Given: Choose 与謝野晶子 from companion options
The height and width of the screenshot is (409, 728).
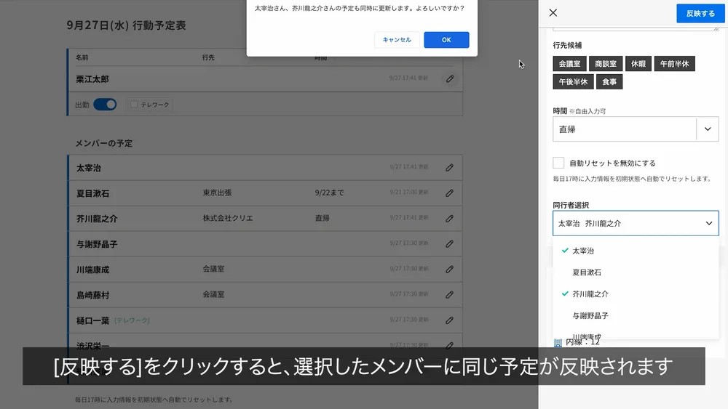Looking at the screenshot, I should pyautogui.click(x=590, y=316).
